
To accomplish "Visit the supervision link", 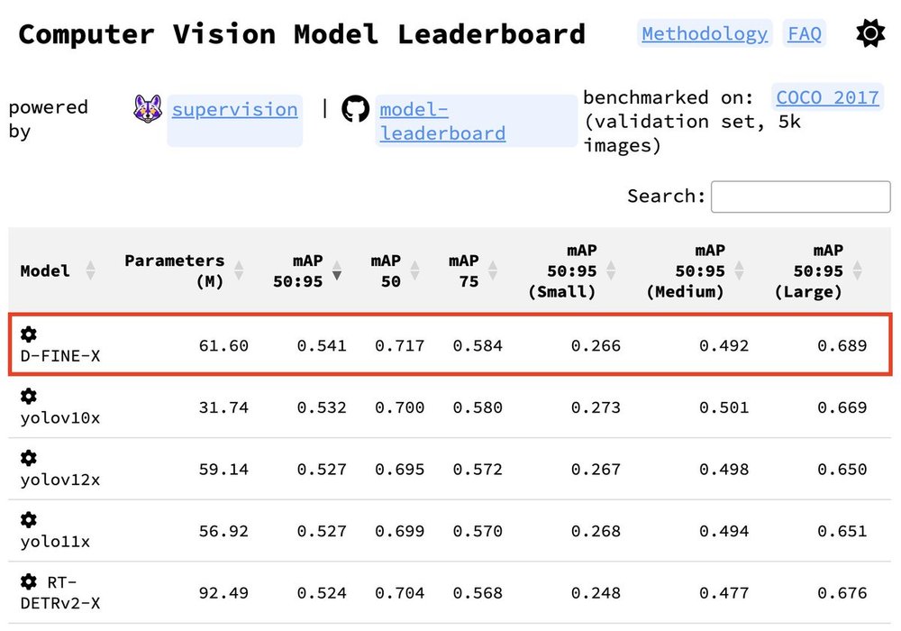I will click(234, 110).
